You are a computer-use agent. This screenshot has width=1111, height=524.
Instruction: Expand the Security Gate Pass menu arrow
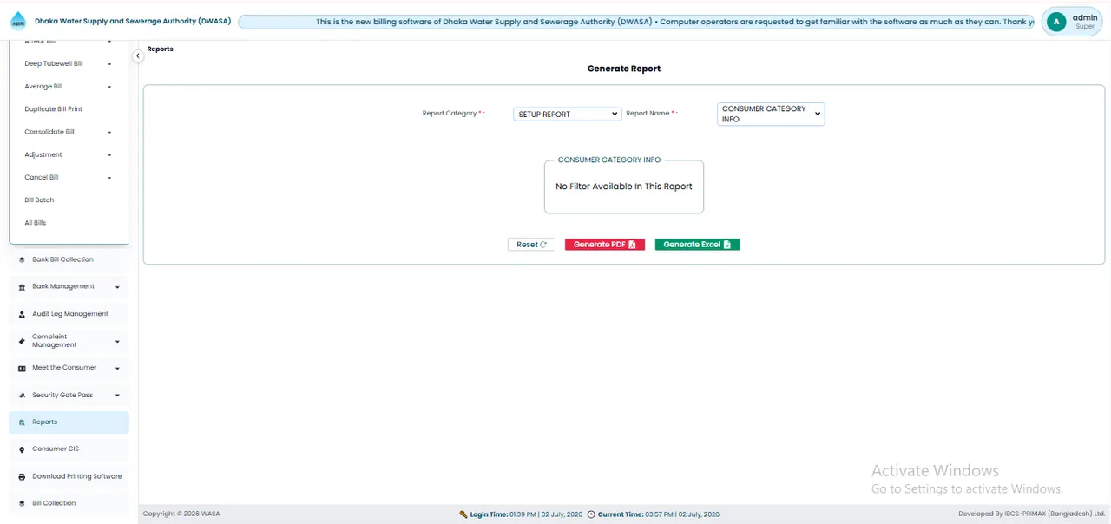117,396
